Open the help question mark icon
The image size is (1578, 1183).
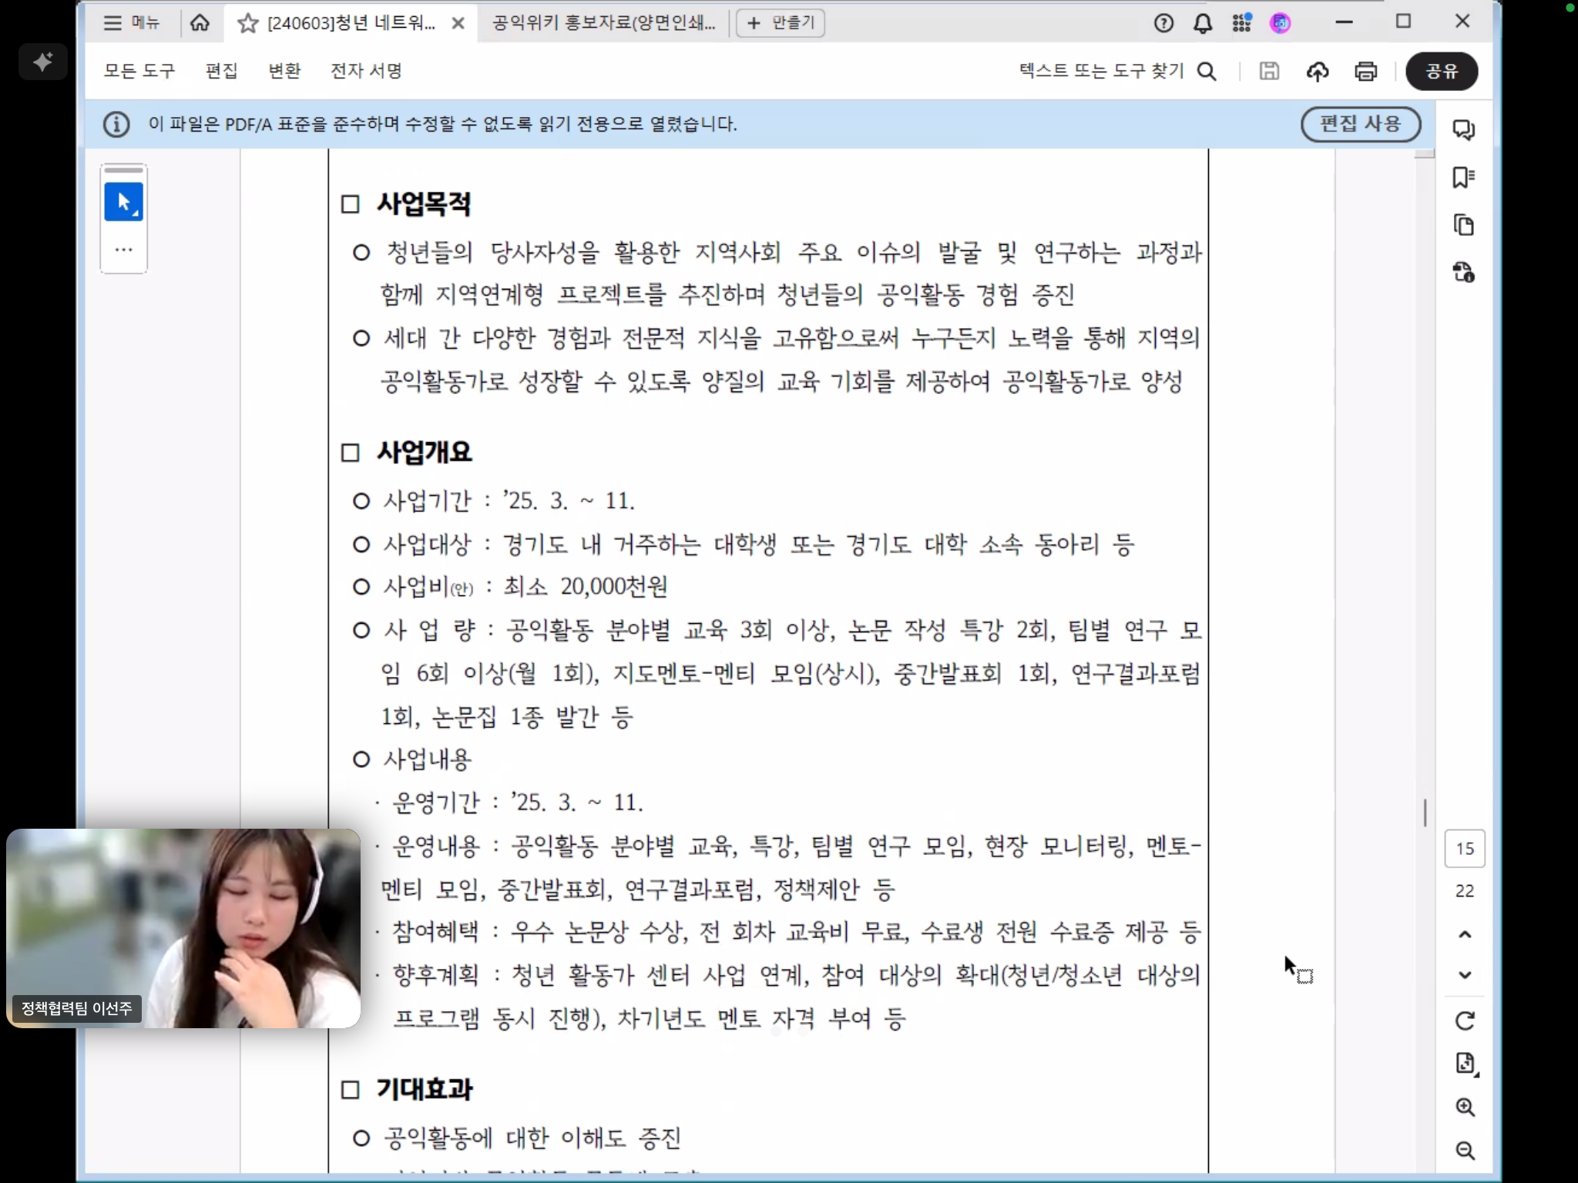pos(1163,23)
